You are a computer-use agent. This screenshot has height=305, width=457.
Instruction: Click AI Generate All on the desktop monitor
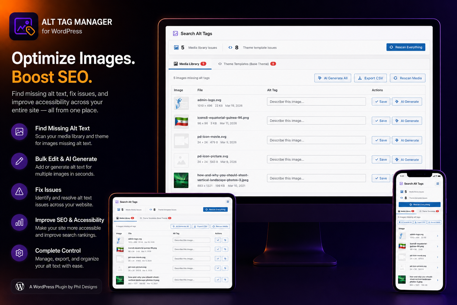coord(333,78)
